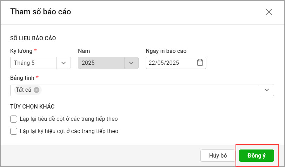Expand the Năm dropdown arrow
This screenshot has height=167, width=285.
point(131,63)
